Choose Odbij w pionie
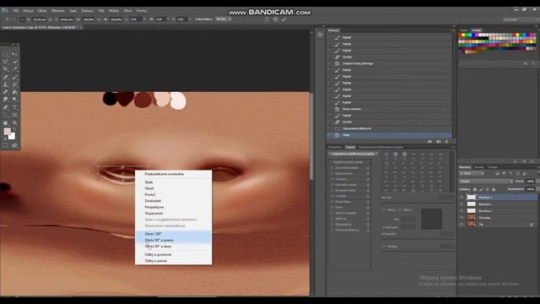 click(x=173, y=261)
